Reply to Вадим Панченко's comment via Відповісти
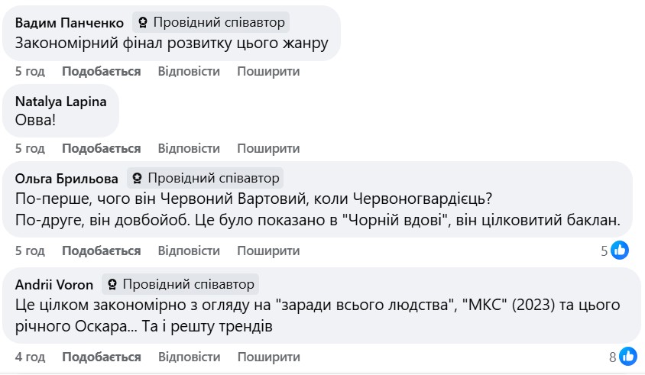Screen dimensions: 645x375 pyautogui.click(x=189, y=71)
